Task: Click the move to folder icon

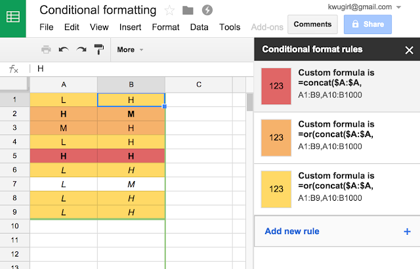Action: pos(188,10)
